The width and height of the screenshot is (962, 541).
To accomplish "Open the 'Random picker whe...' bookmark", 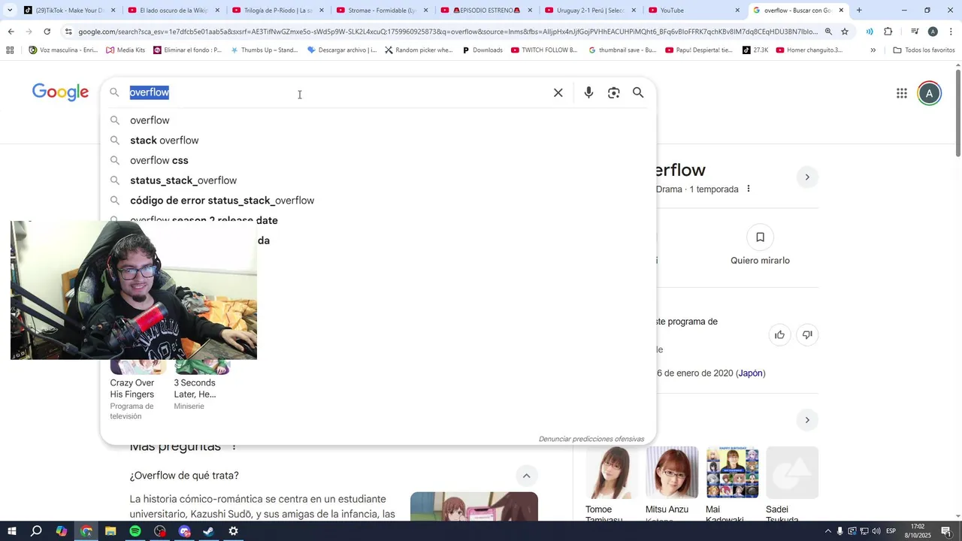I will (x=419, y=50).
